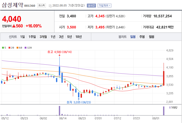182x123 pixels.
Task: Click the 거래량 value 10,537,254
Action: point(163,16)
